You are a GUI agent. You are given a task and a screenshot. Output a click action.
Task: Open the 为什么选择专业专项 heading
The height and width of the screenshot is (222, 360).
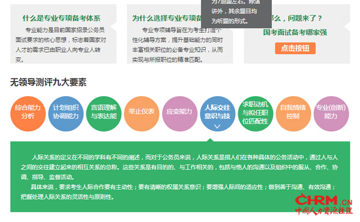point(167,19)
